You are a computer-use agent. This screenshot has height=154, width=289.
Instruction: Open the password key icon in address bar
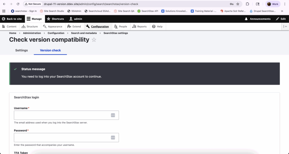click(x=232, y=4)
